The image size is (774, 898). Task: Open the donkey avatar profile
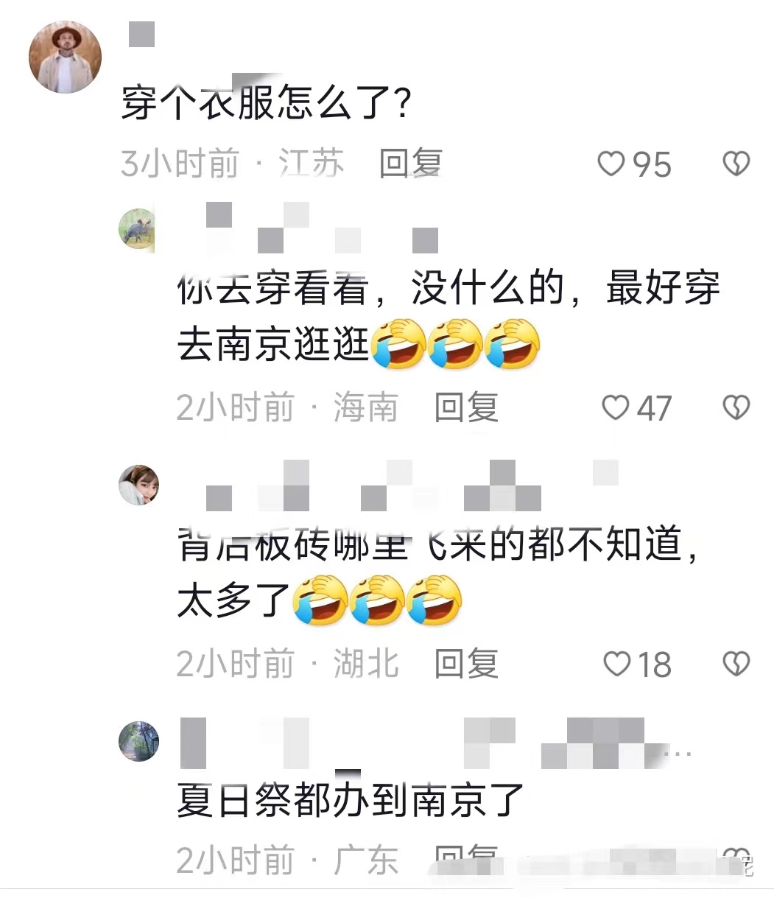click(x=138, y=228)
